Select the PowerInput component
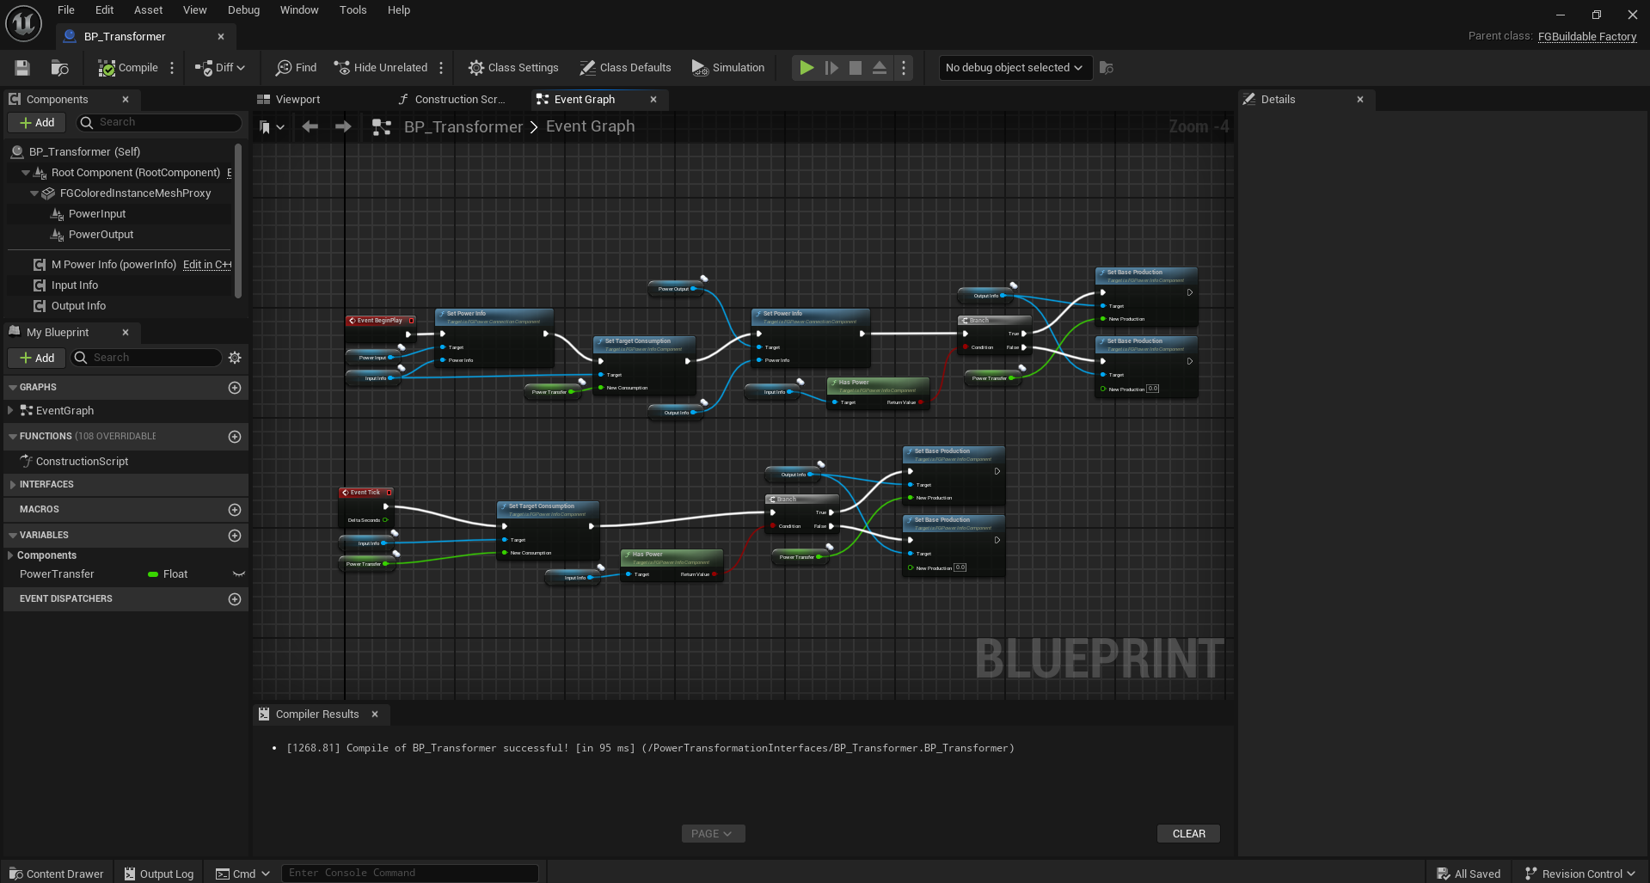The image size is (1650, 883). [97, 214]
